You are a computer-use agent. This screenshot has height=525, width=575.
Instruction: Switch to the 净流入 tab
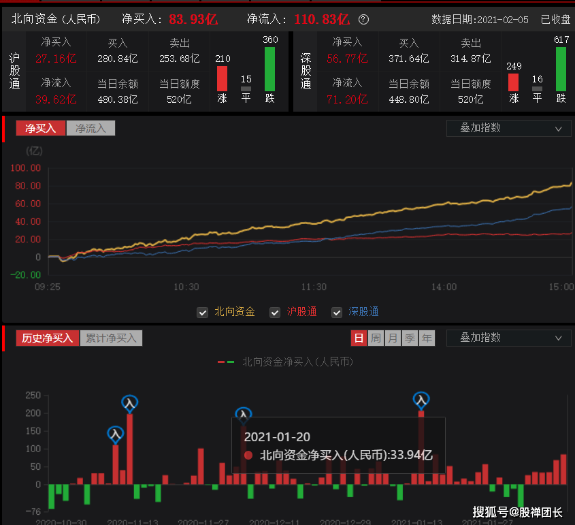91,128
